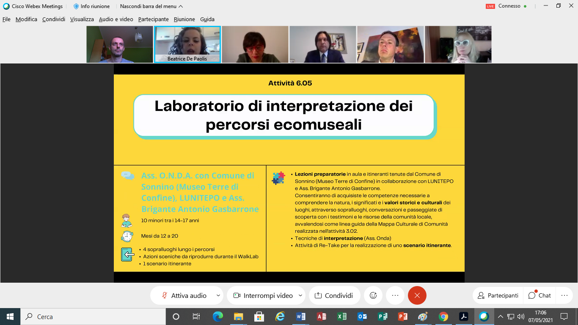This screenshot has height=325, width=578.
Task: Open Google Chrome from the taskbar
Action: [443, 317]
